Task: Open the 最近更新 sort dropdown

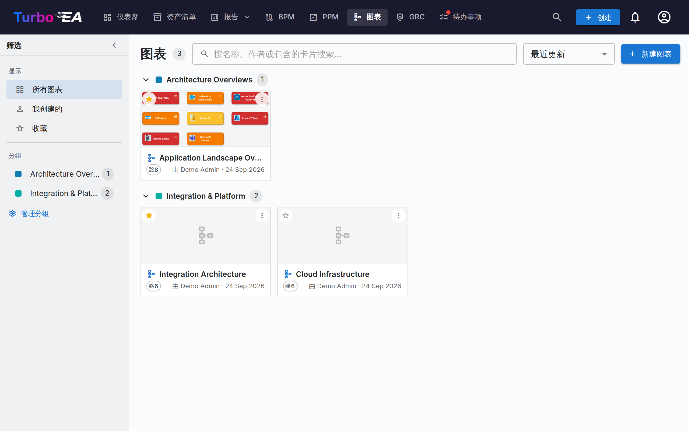Action: [569, 54]
